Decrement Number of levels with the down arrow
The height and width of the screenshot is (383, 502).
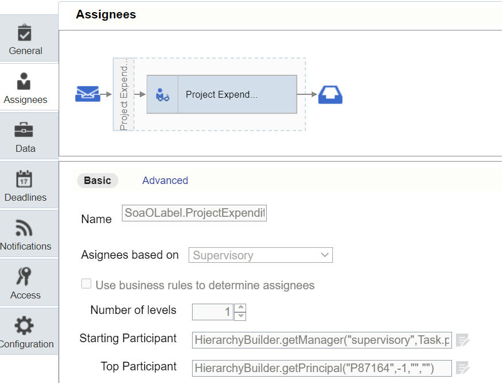pyautogui.click(x=240, y=316)
